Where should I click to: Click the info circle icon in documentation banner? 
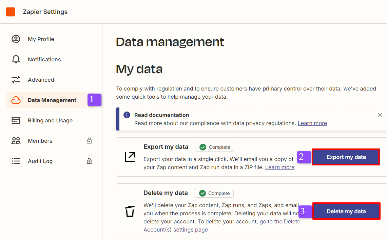(126, 115)
